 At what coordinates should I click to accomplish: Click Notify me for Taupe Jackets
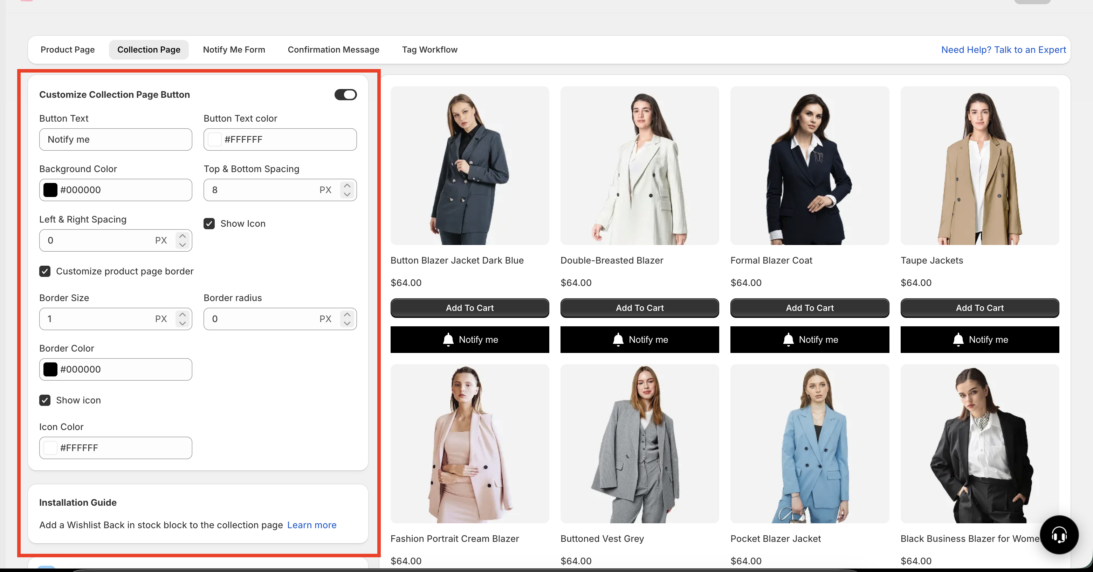point(980,340)
